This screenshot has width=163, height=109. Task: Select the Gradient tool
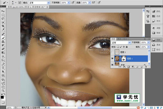(3, 53)
